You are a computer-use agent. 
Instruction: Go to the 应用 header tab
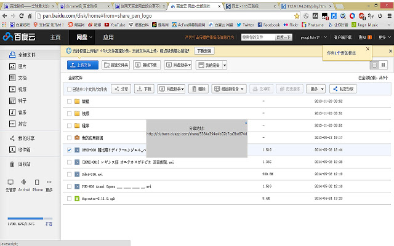pos(108,37)
